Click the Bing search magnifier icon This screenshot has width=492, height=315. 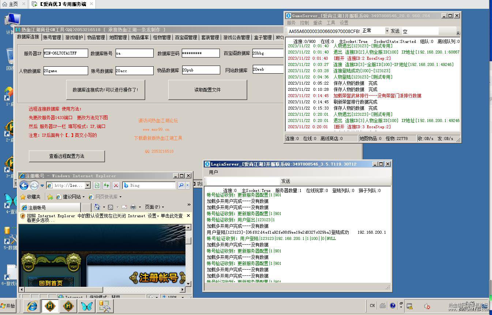click(x=181, y=185)
